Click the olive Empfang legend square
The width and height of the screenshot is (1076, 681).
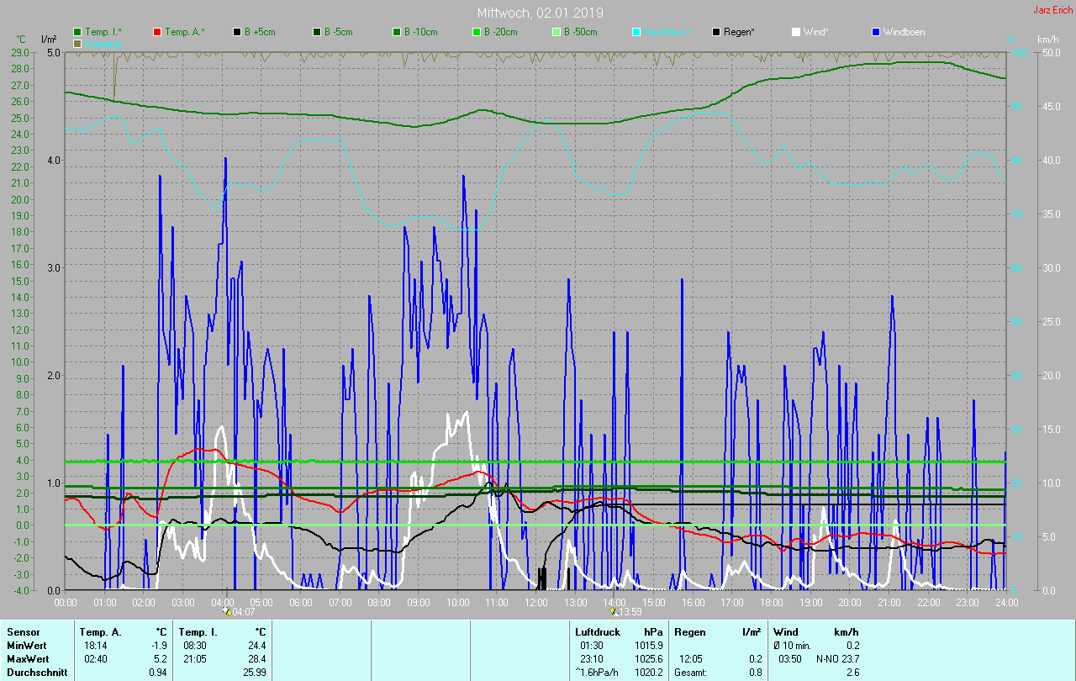77,43
